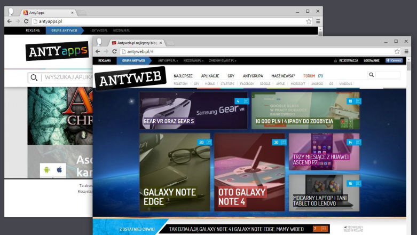Close the AntyApps browser tab
The height and width of the screenshot is (235, 417).
[72, 12]
